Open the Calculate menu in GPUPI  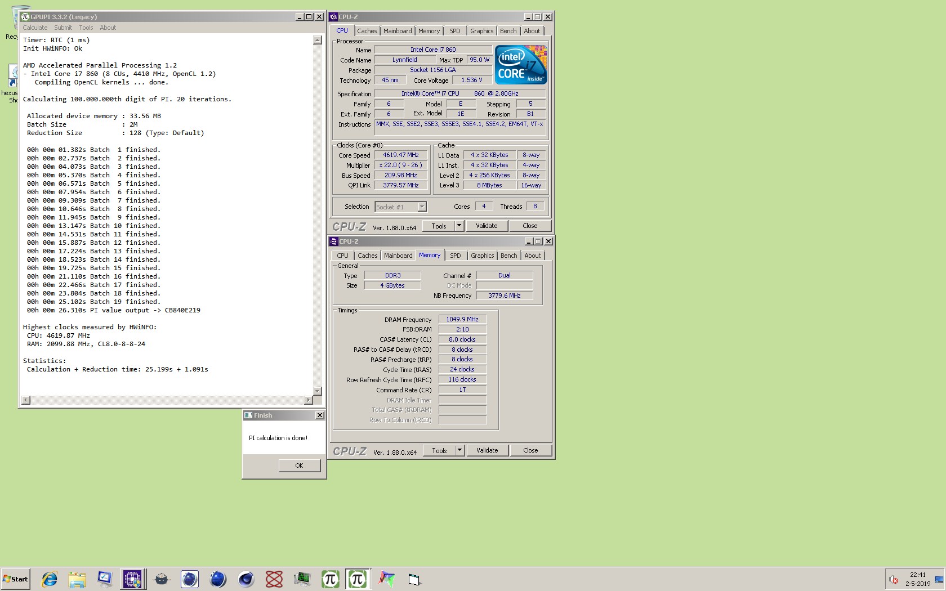(x=35, y=28)
